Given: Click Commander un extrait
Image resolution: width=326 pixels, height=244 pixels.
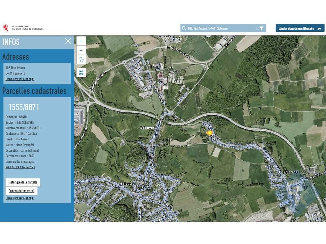Looking at the screenshot, I should click(x=21, y=191).
